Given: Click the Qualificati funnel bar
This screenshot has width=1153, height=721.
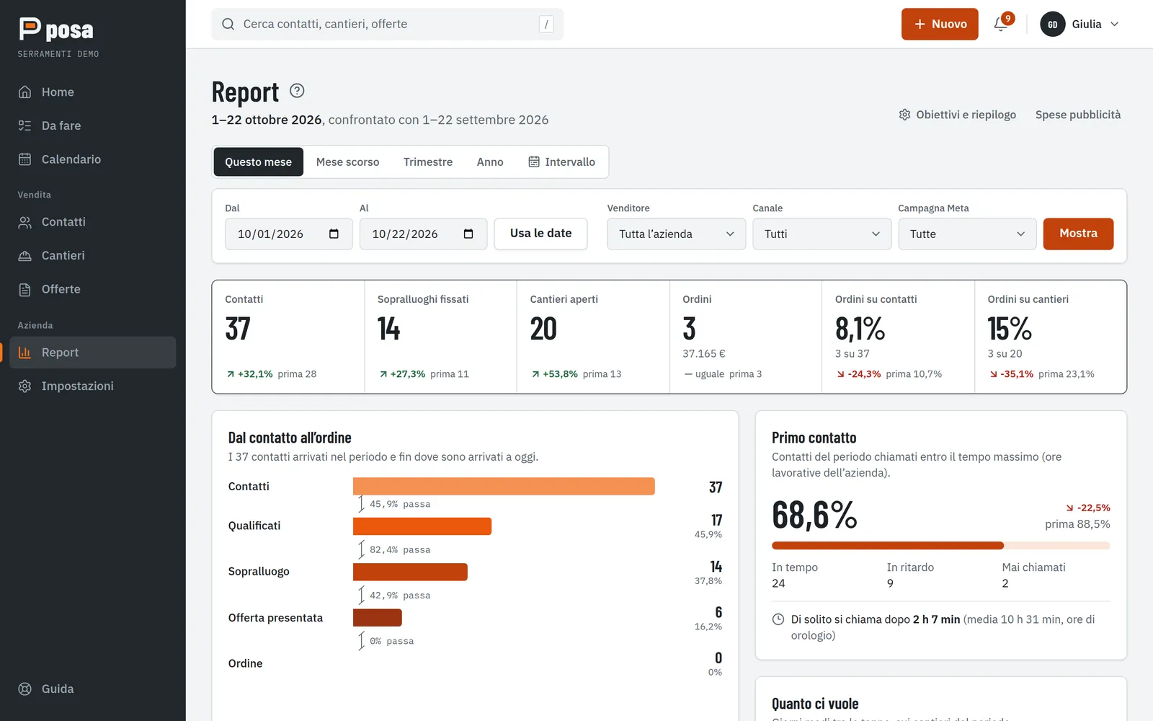Looking at the screenshot, I should [422, 526].
